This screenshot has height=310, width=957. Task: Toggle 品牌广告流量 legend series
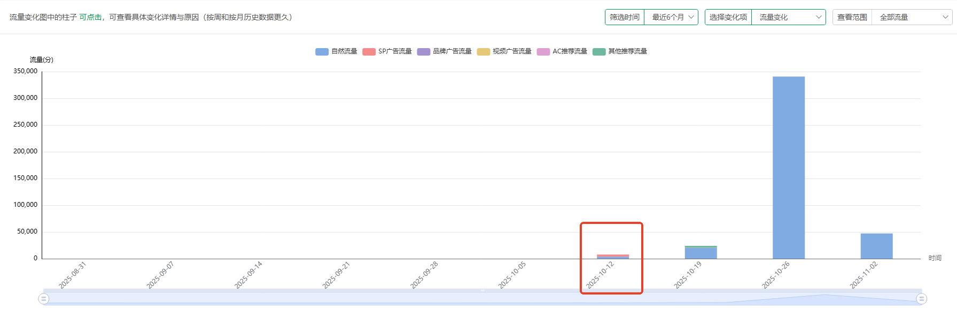click(x=444, y=51)
